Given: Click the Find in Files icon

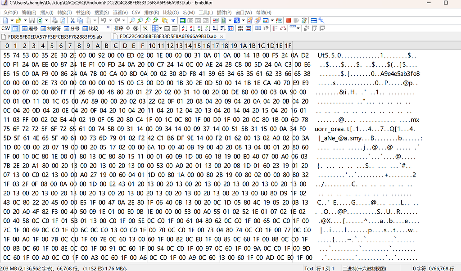Looking at the screenshot, I should pyautogui.click(x=165, y=20).
